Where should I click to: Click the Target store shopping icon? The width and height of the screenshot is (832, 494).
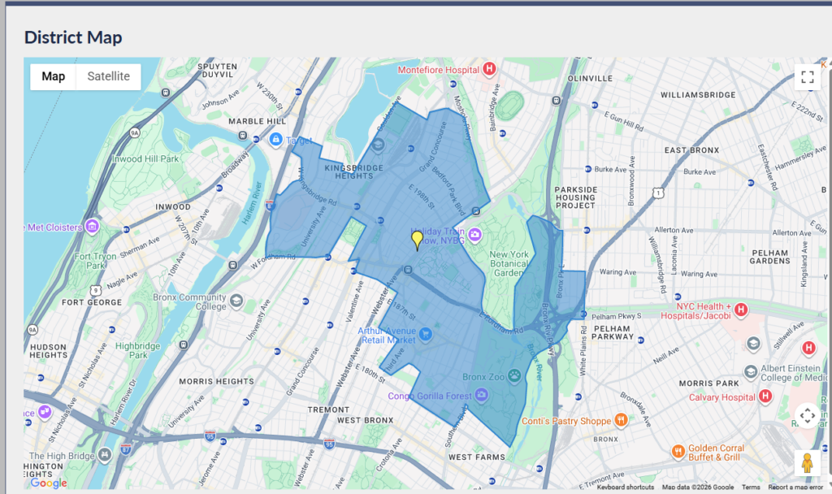[276, 141]
